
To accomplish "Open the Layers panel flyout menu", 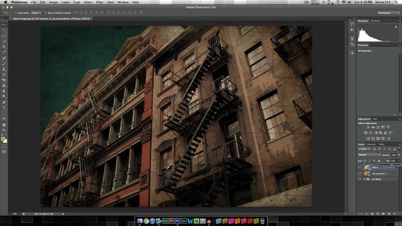I will click(x=399, y=144).
